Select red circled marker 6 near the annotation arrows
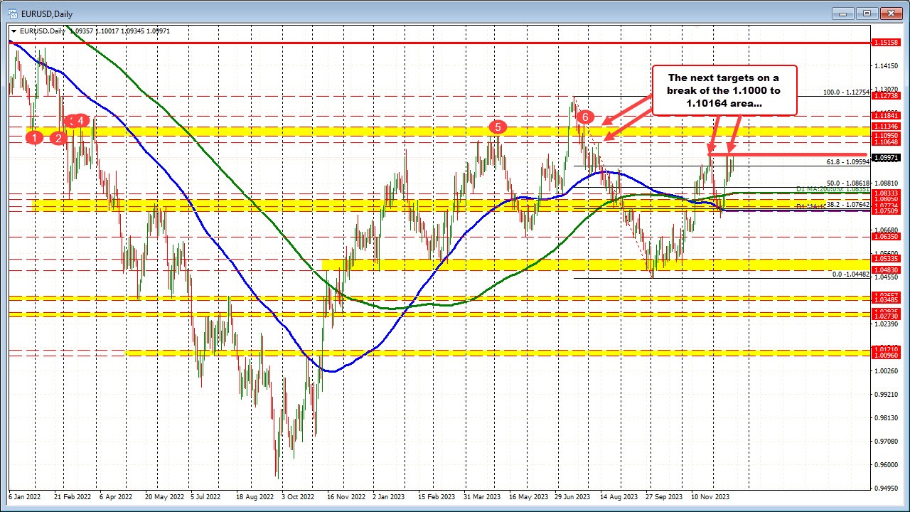910x512 pixels. pos(585,117)
